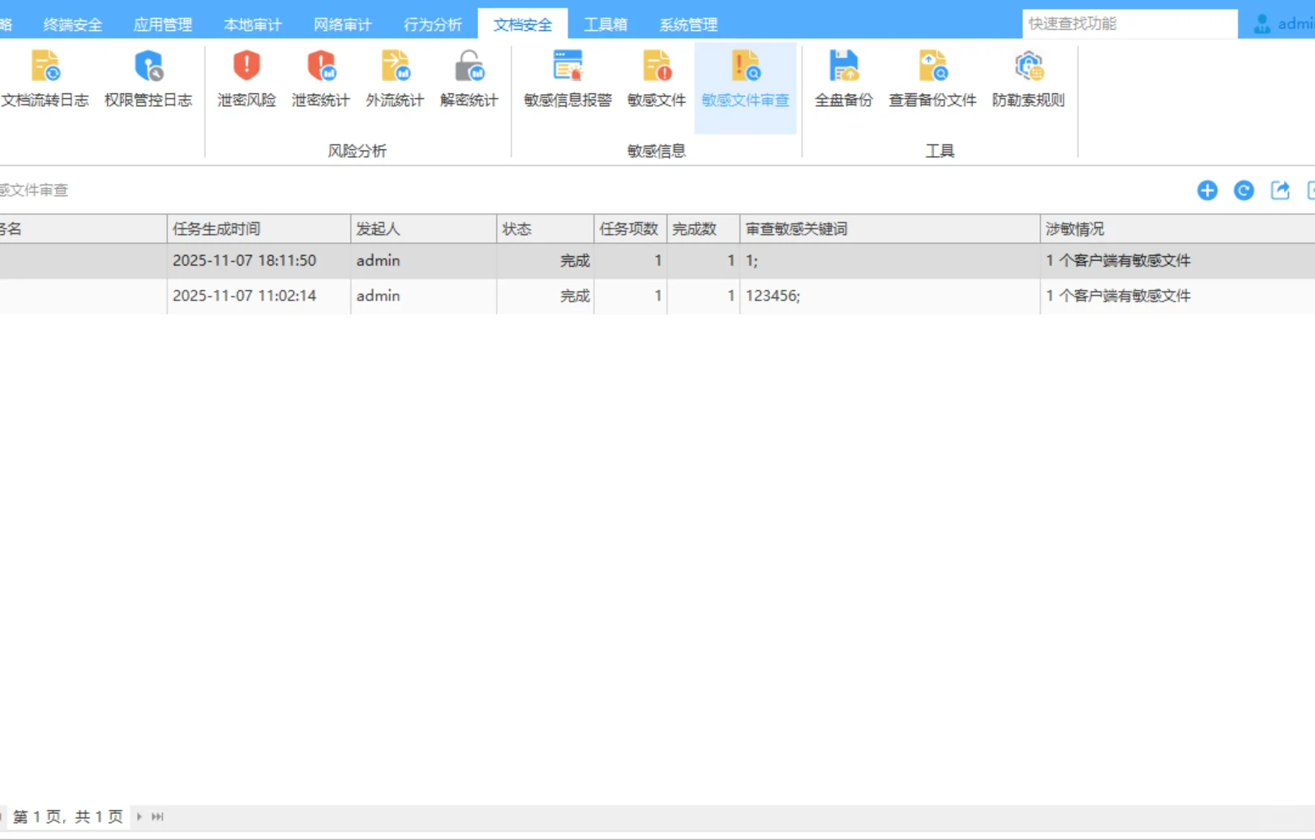Open 解密统计 statistics
Image resolution: width=1315 pixels, height=840 pixels.
click(469, 77)
